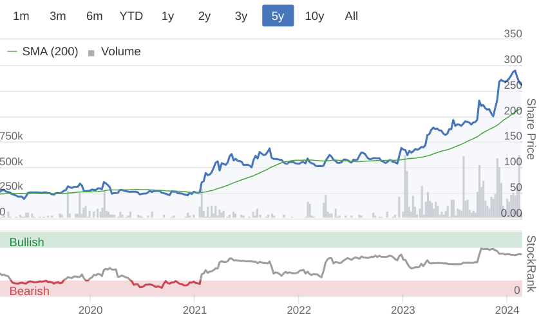Select the 1m time range
Image resolution: width=539 pixels, height=315 pixels.
click(x=21, y=16)
